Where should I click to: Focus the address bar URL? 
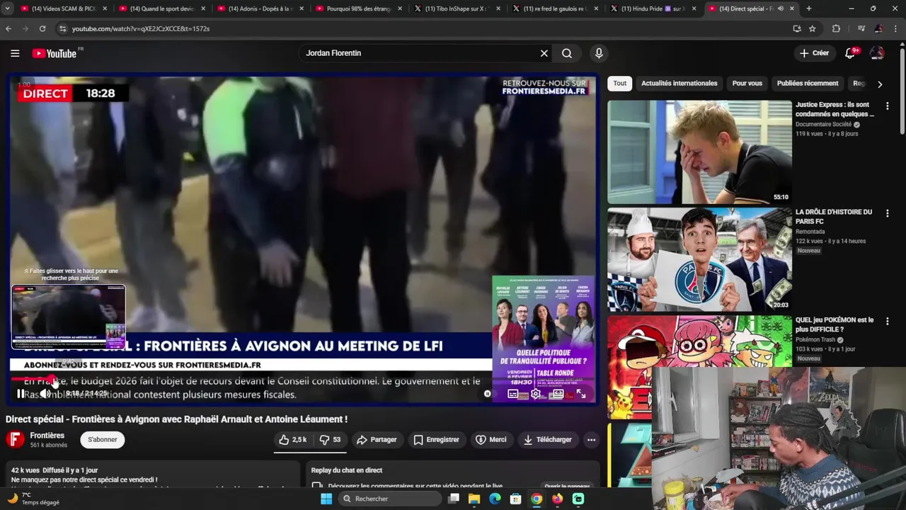click(141, 28)
